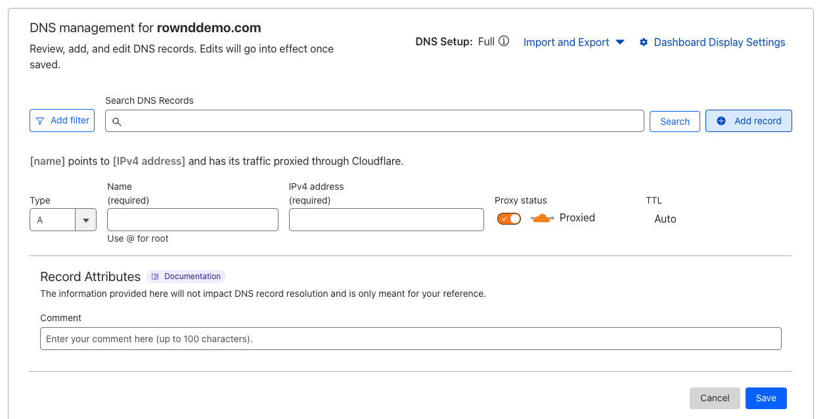
Task: Open the record Type dropdown
Action: point(63,220)
